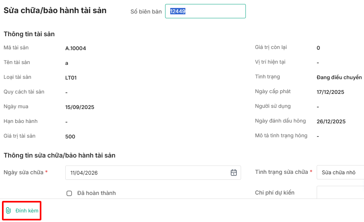This screenshot has height=222, width=364.
Task: Click the asset code A.10004
Action: point(76,49)
